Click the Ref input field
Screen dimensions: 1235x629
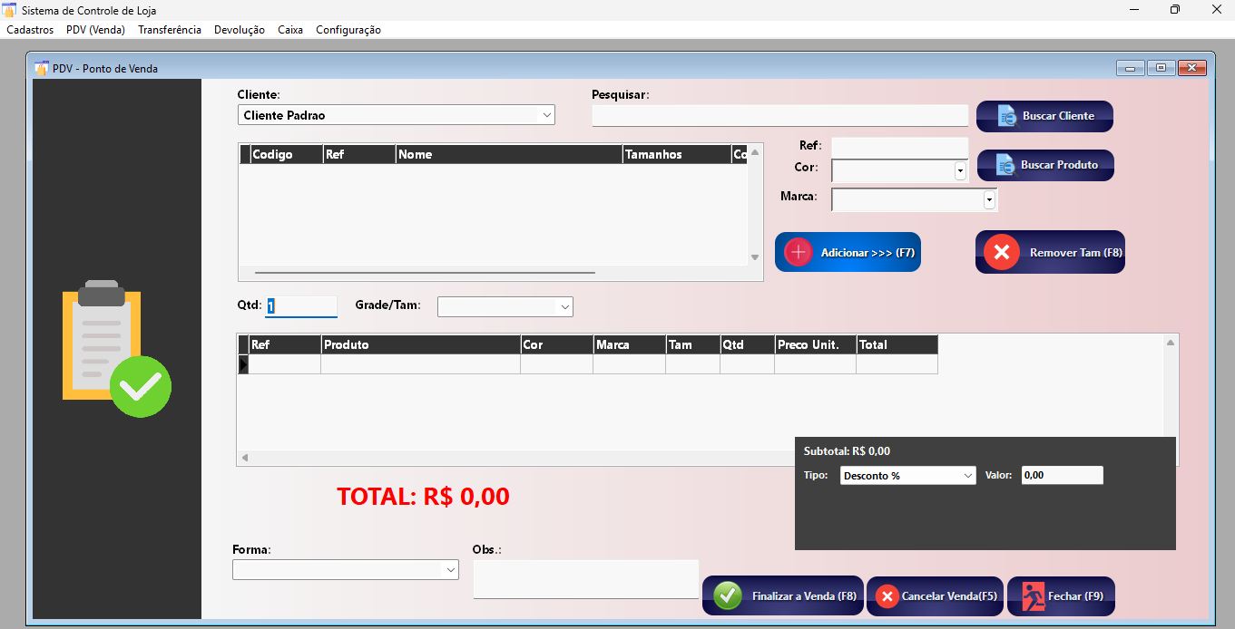899,146
